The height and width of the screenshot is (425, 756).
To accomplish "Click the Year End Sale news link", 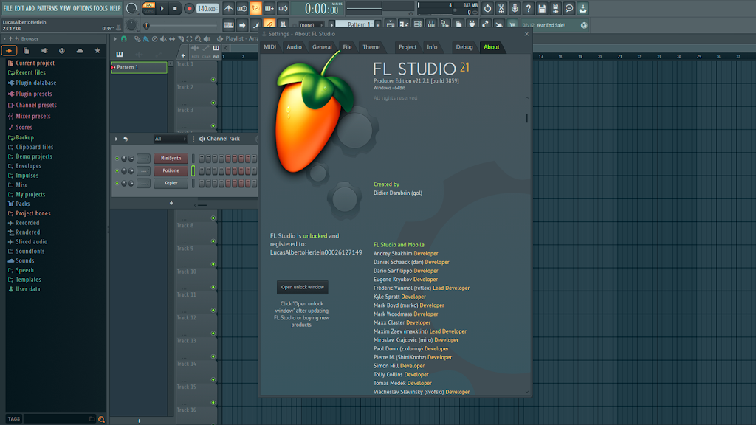I will pyautogui.click(x=550, y=25).
